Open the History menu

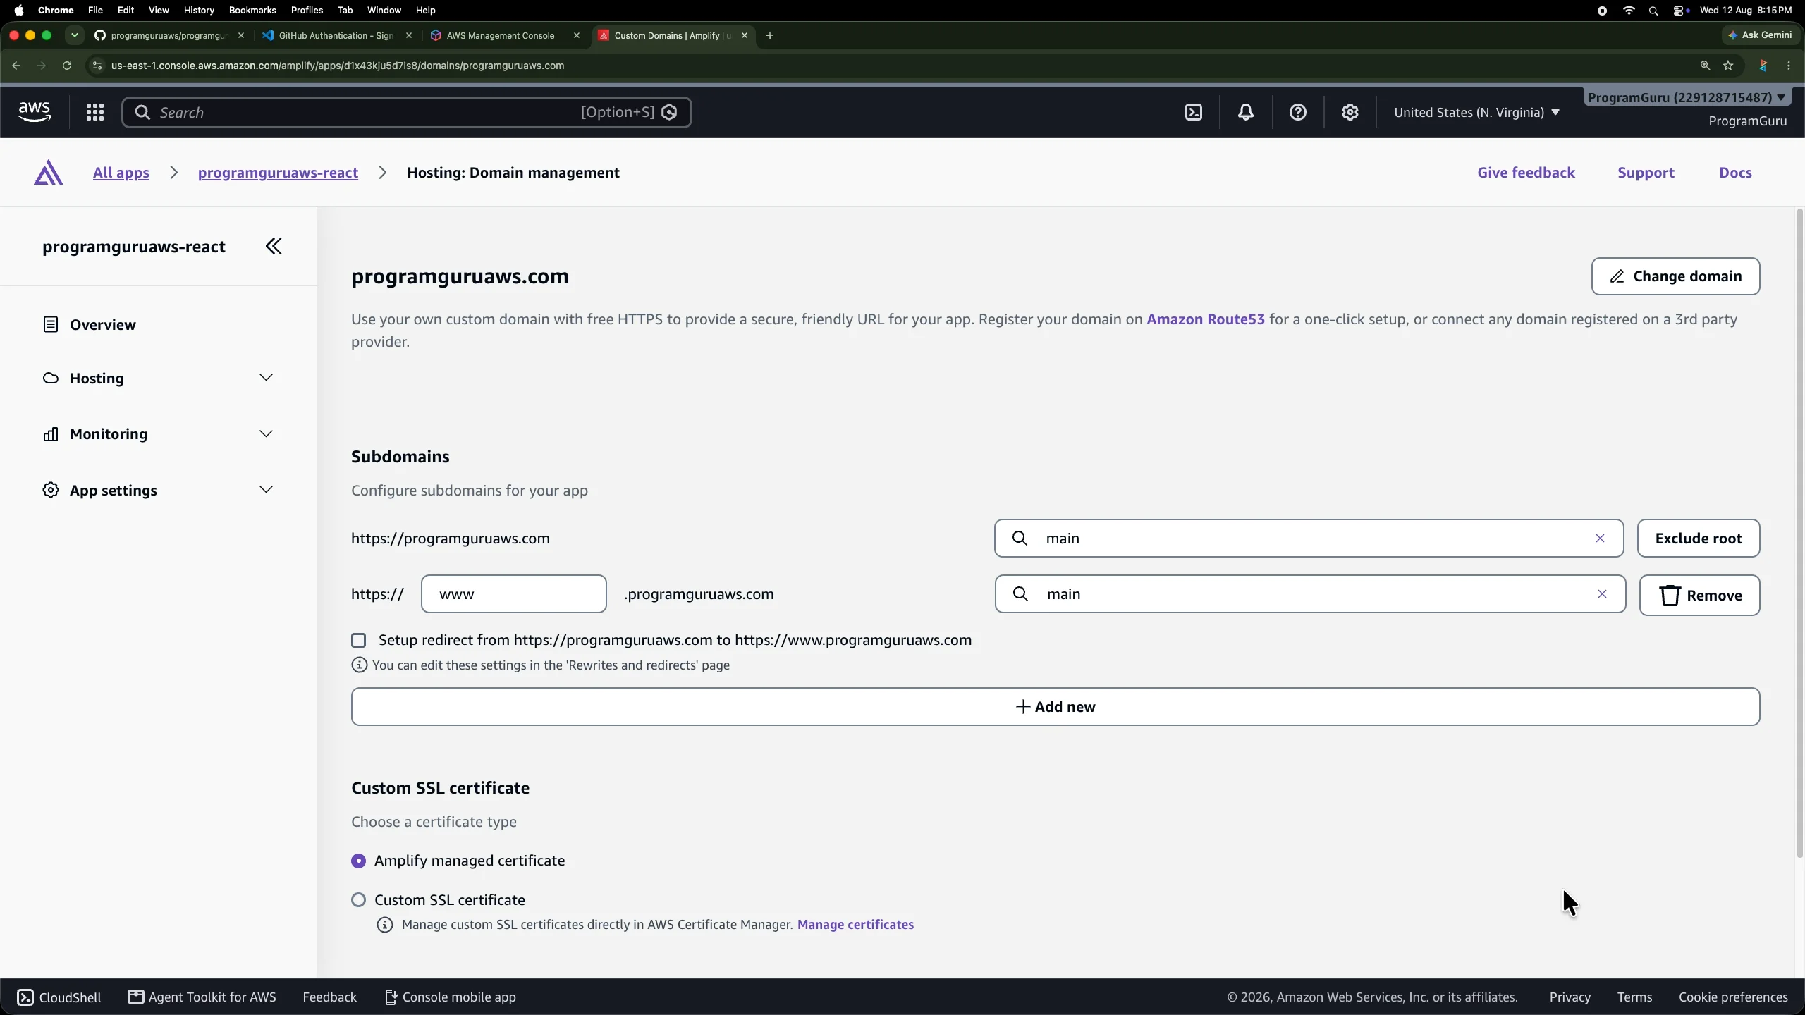[199, 11]
